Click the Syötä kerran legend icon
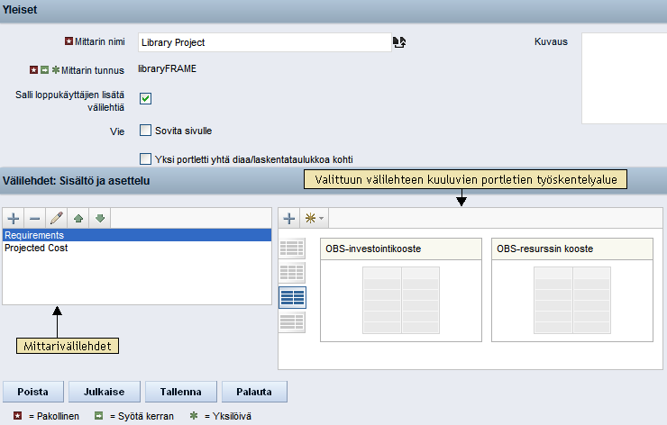The height and width of the screenshot is (425, 667). 98,416
